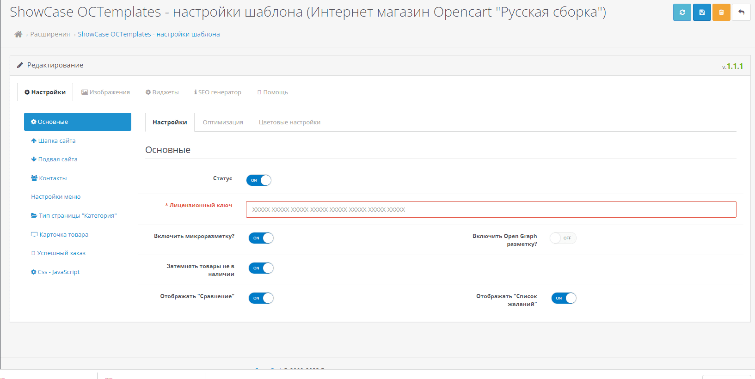This screenshot has width=755, height=379.
Task: Click the home icon in breadcrumb
Action: (18, 34)
